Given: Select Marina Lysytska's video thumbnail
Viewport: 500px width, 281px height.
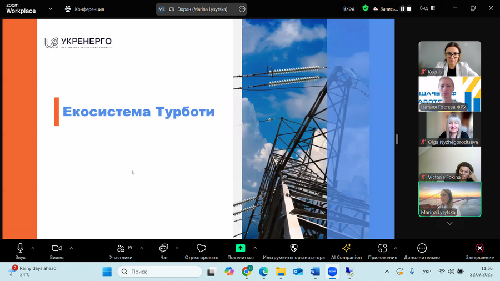Looking at the screenshot, I should [x=449, y=199].
